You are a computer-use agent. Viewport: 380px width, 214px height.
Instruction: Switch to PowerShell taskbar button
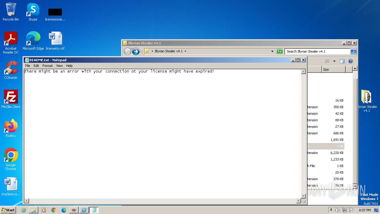coord(84,210)
